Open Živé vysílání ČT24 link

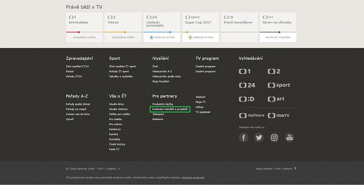[77, 66]
